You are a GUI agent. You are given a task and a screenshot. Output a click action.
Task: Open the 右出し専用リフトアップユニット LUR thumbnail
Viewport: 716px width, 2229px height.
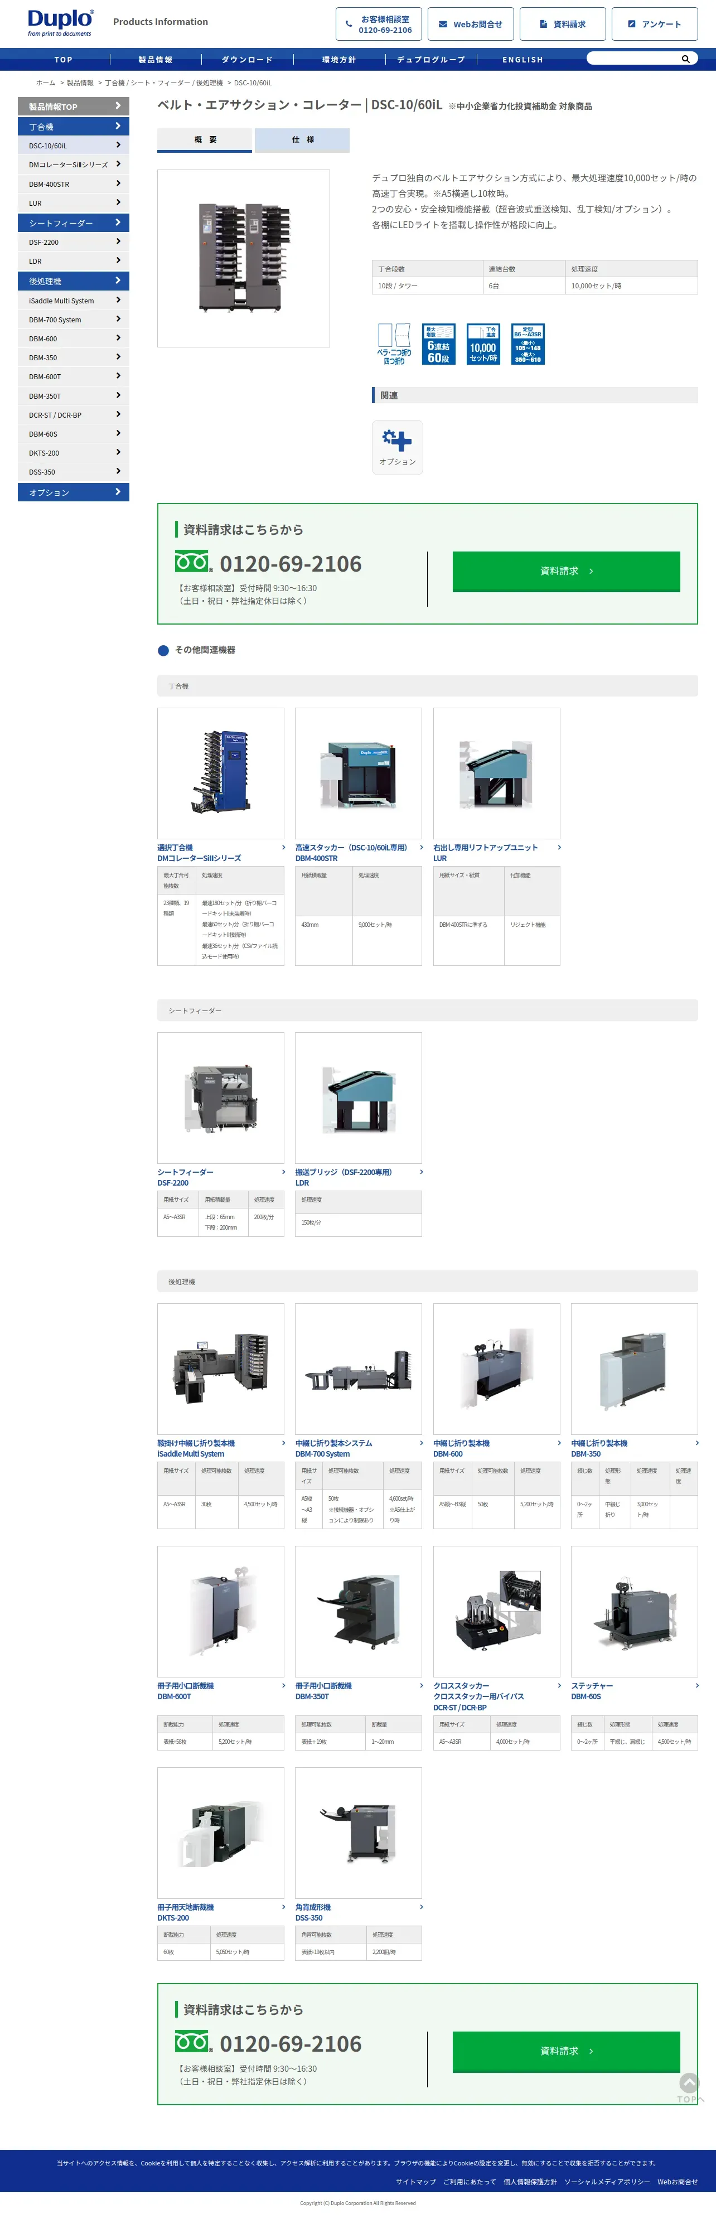(x=496, y=773)
